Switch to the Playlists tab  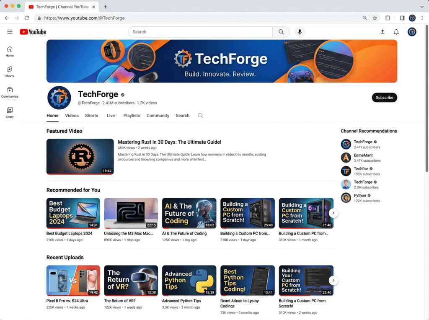point(132,116)
